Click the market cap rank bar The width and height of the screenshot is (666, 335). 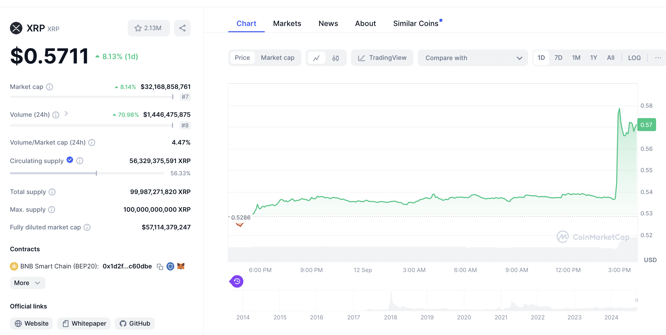(x=92, y=97)
